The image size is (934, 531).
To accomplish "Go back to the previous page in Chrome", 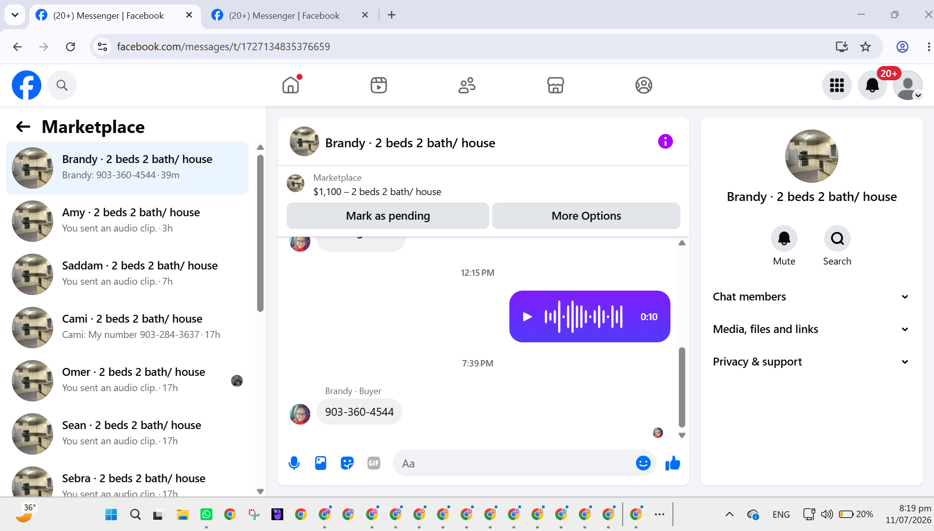I will point(17,47).
